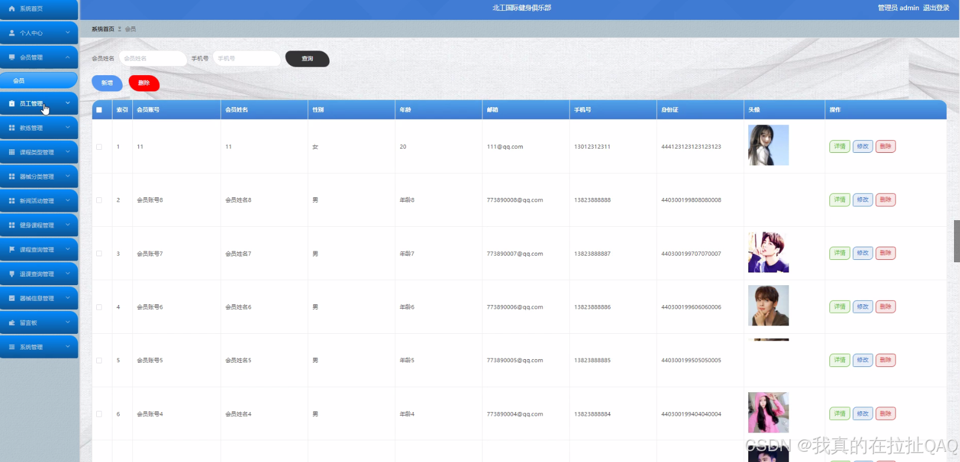
Task: Click 删除 button for 会员账号4 row
Action: [885, 414]
